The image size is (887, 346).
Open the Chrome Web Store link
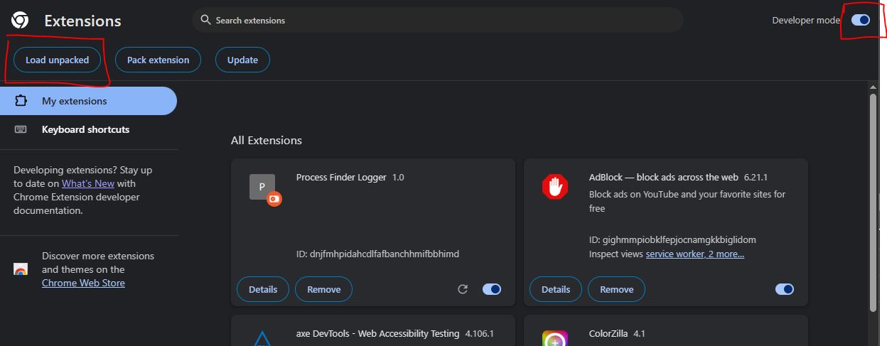[83, 283]
